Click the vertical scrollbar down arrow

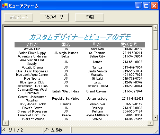point(155,117)
